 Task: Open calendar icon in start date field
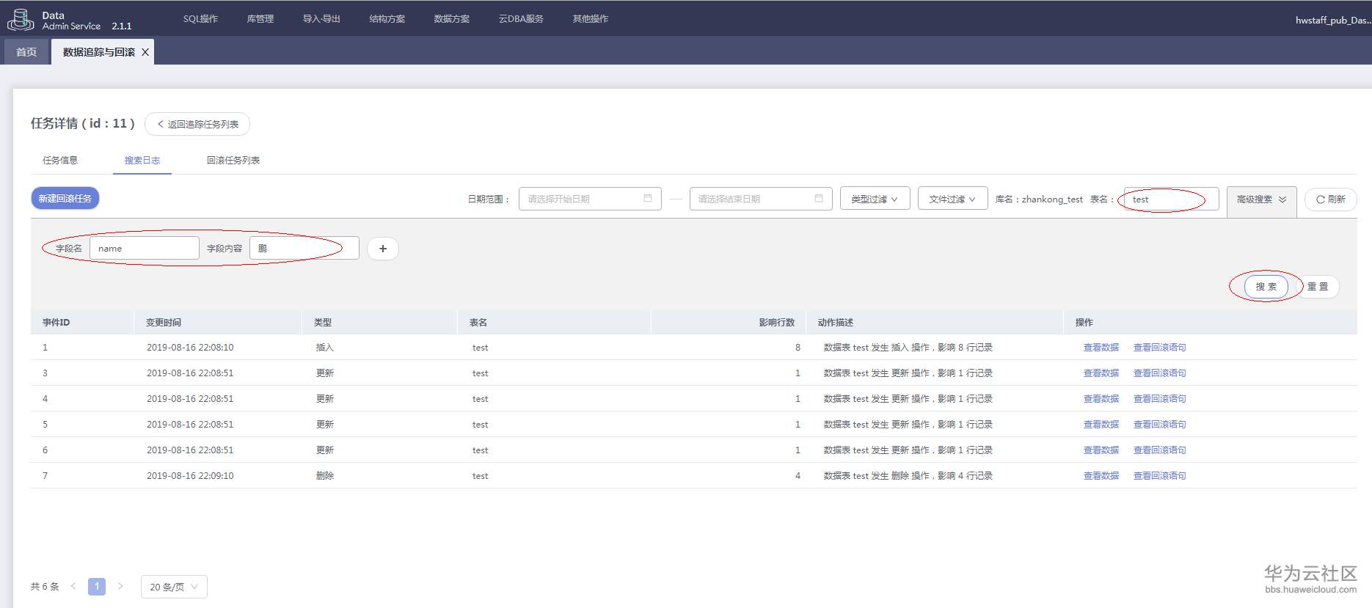click(x=648, y=199)
